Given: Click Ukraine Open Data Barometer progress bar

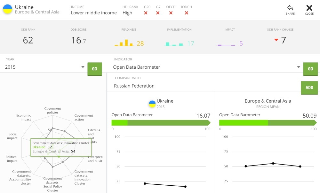Looking at the screenshot, I should coord(161,123).
